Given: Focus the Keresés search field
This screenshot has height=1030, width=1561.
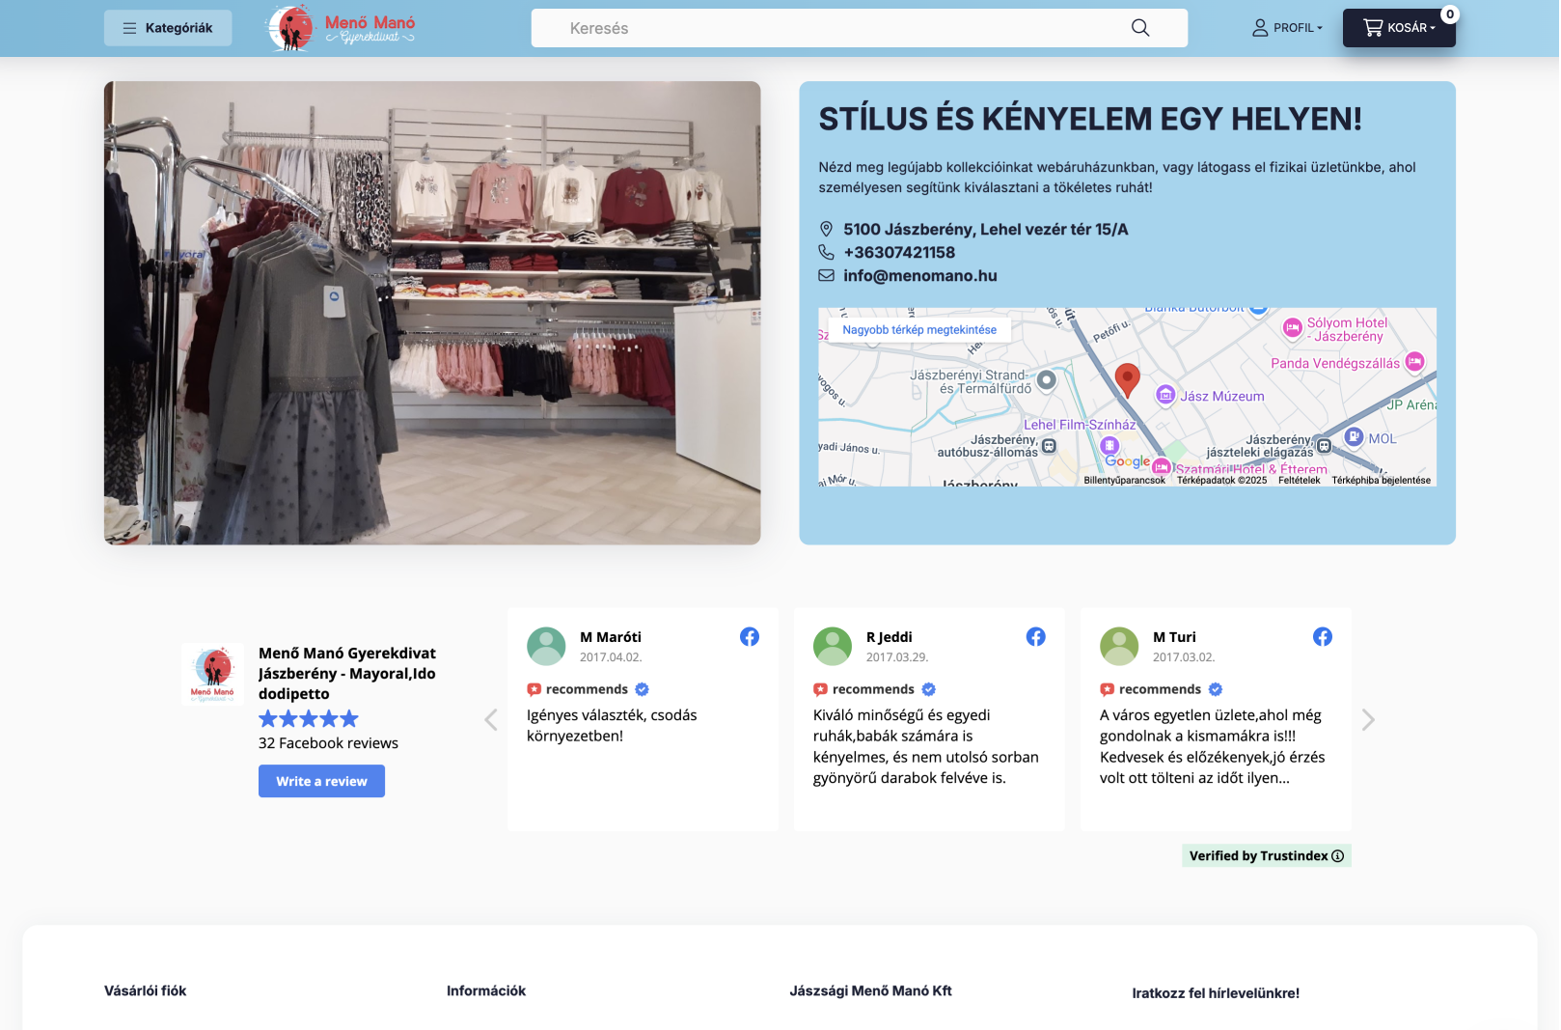Looking at the screenshot, I should pyautogui.click(x=830, y=28).
